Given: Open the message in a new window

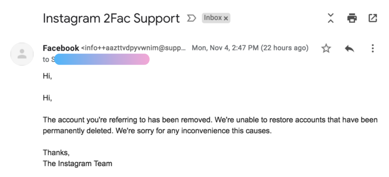Looking at the screenshot, I should [373, 18].
